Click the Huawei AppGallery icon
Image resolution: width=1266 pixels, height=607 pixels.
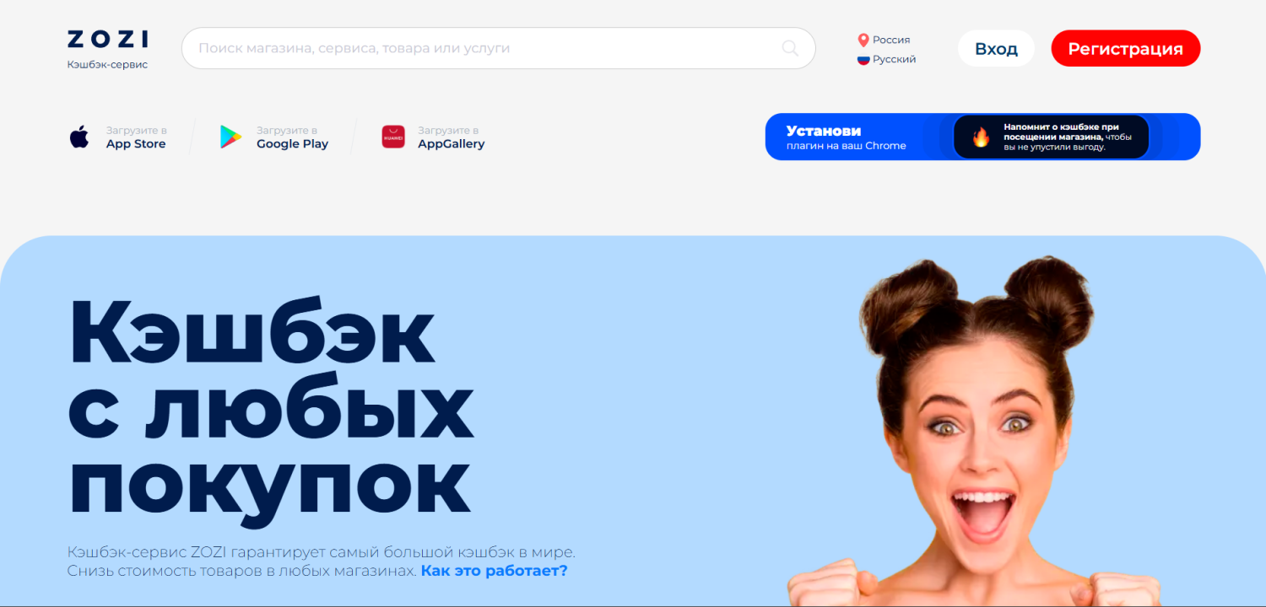393,137
